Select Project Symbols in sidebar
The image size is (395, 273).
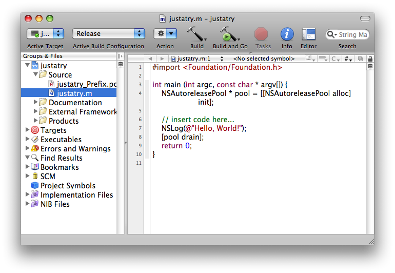(68, 186)
